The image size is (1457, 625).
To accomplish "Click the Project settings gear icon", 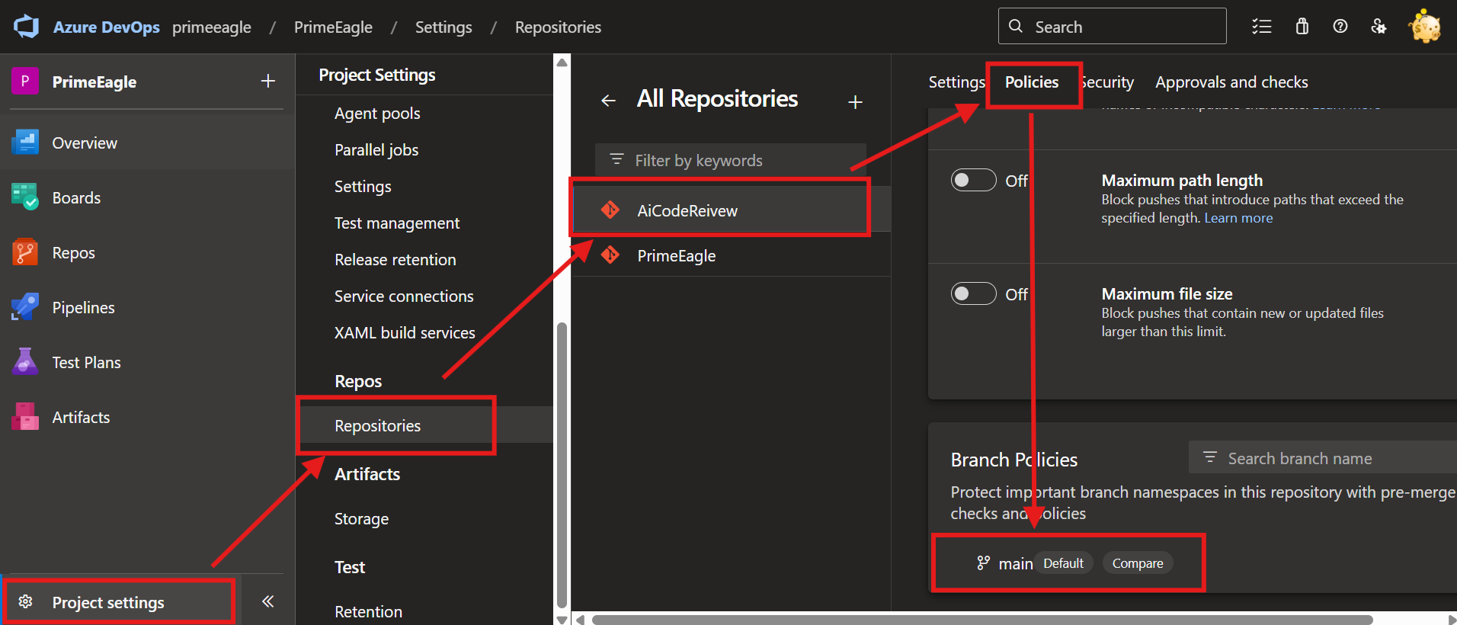I will (x=25, y=601).
